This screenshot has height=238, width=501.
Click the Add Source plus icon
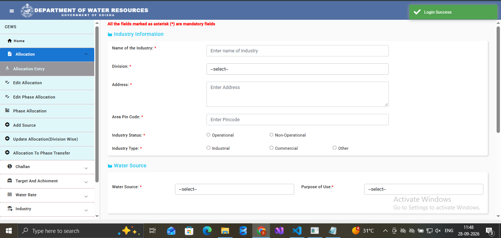(7, 125)
